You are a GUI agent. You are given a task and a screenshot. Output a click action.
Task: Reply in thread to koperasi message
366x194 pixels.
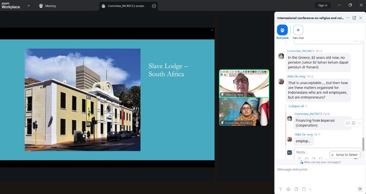[x=347, y=123]
